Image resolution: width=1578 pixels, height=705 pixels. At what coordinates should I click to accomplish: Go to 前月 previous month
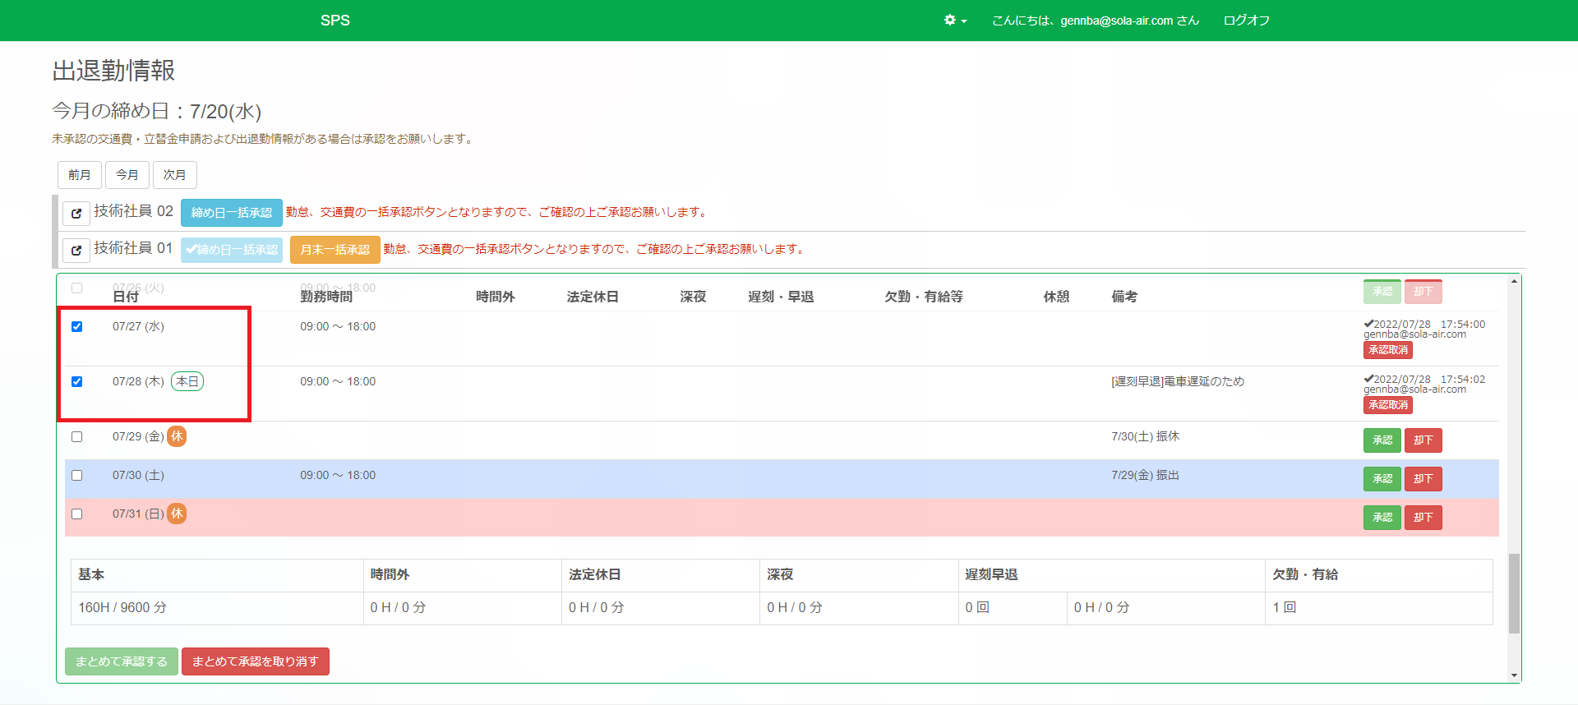click(80, 175)
